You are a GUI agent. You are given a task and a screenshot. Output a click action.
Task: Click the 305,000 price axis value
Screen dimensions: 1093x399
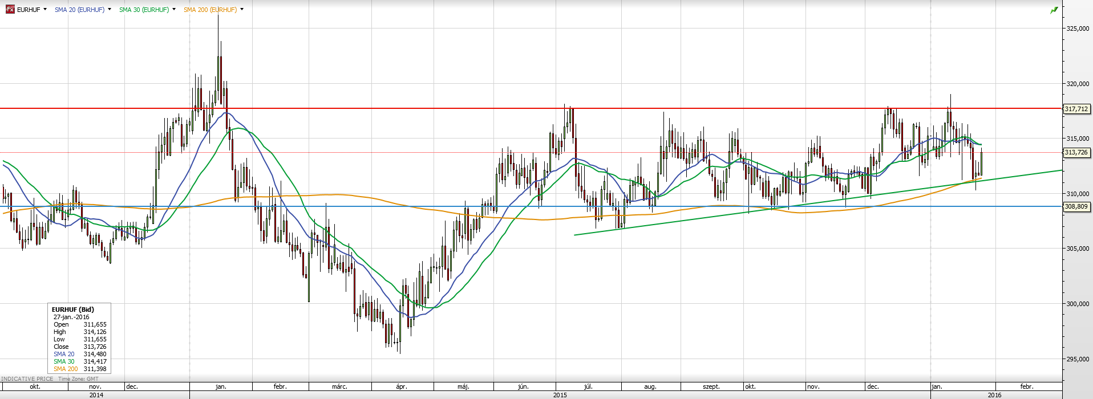[1078, 249]
